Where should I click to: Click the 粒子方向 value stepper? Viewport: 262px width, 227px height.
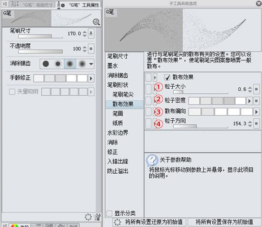250,124
